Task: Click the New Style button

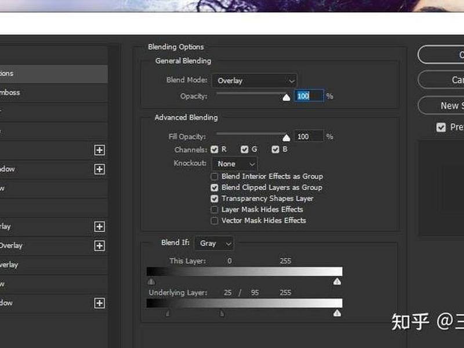Action: 441,106
